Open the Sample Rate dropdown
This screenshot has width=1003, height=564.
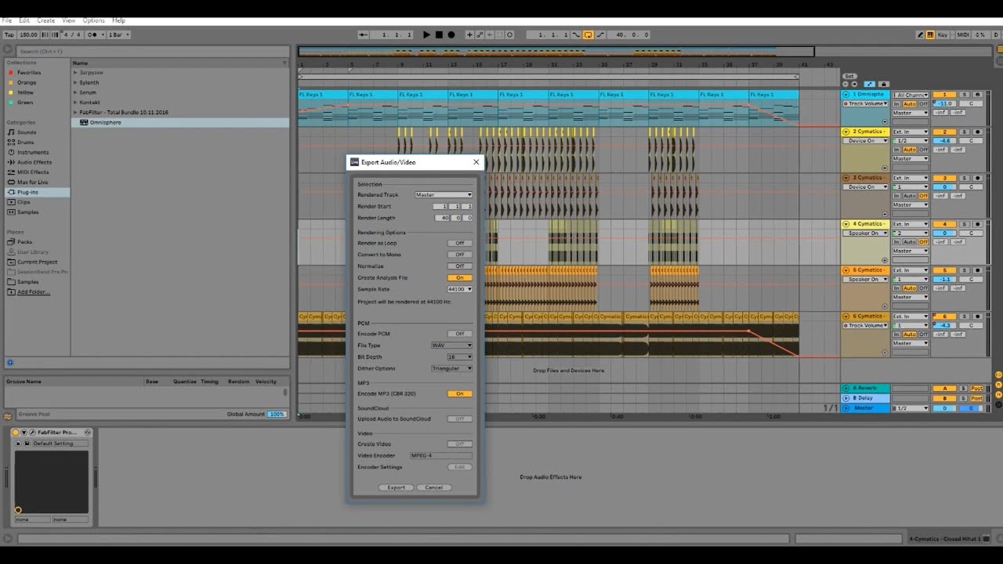(460, 289)
